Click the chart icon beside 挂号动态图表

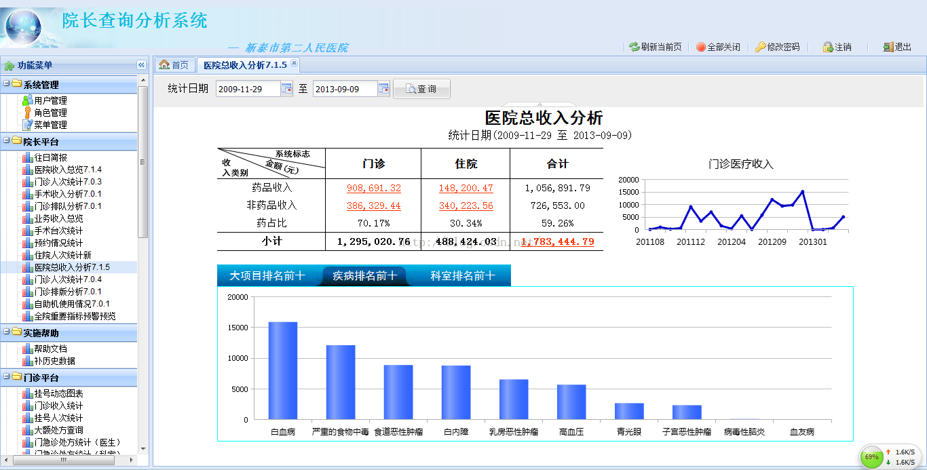[27, 393]
